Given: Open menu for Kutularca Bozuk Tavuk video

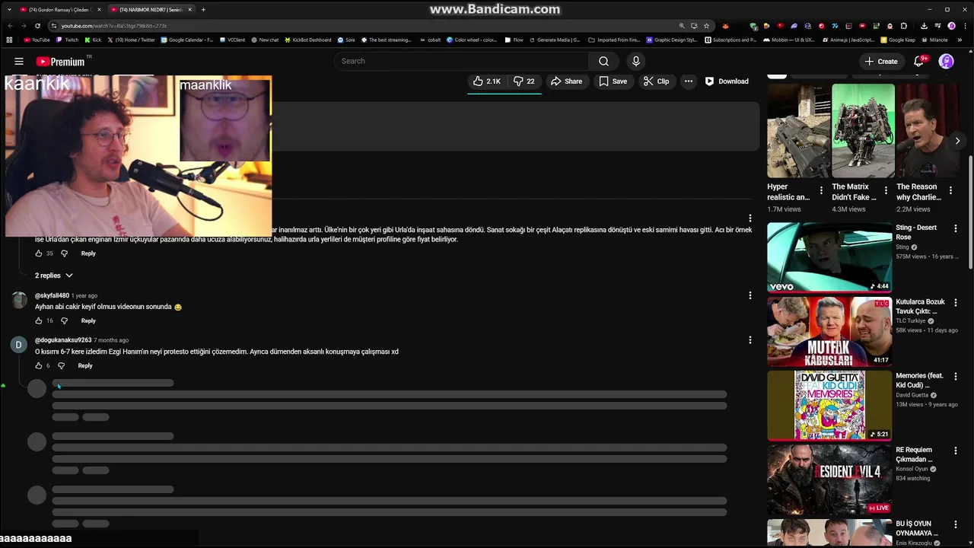Looking at the screenshot, I should [x=955, y=302].
